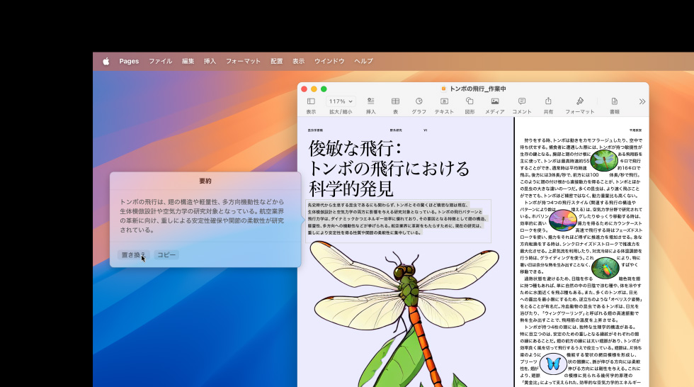Image resolution: width=694 pixels, height=387 pixels.
Task: Open the フォーマット menu in menu bar
Action: pos(243,61)
